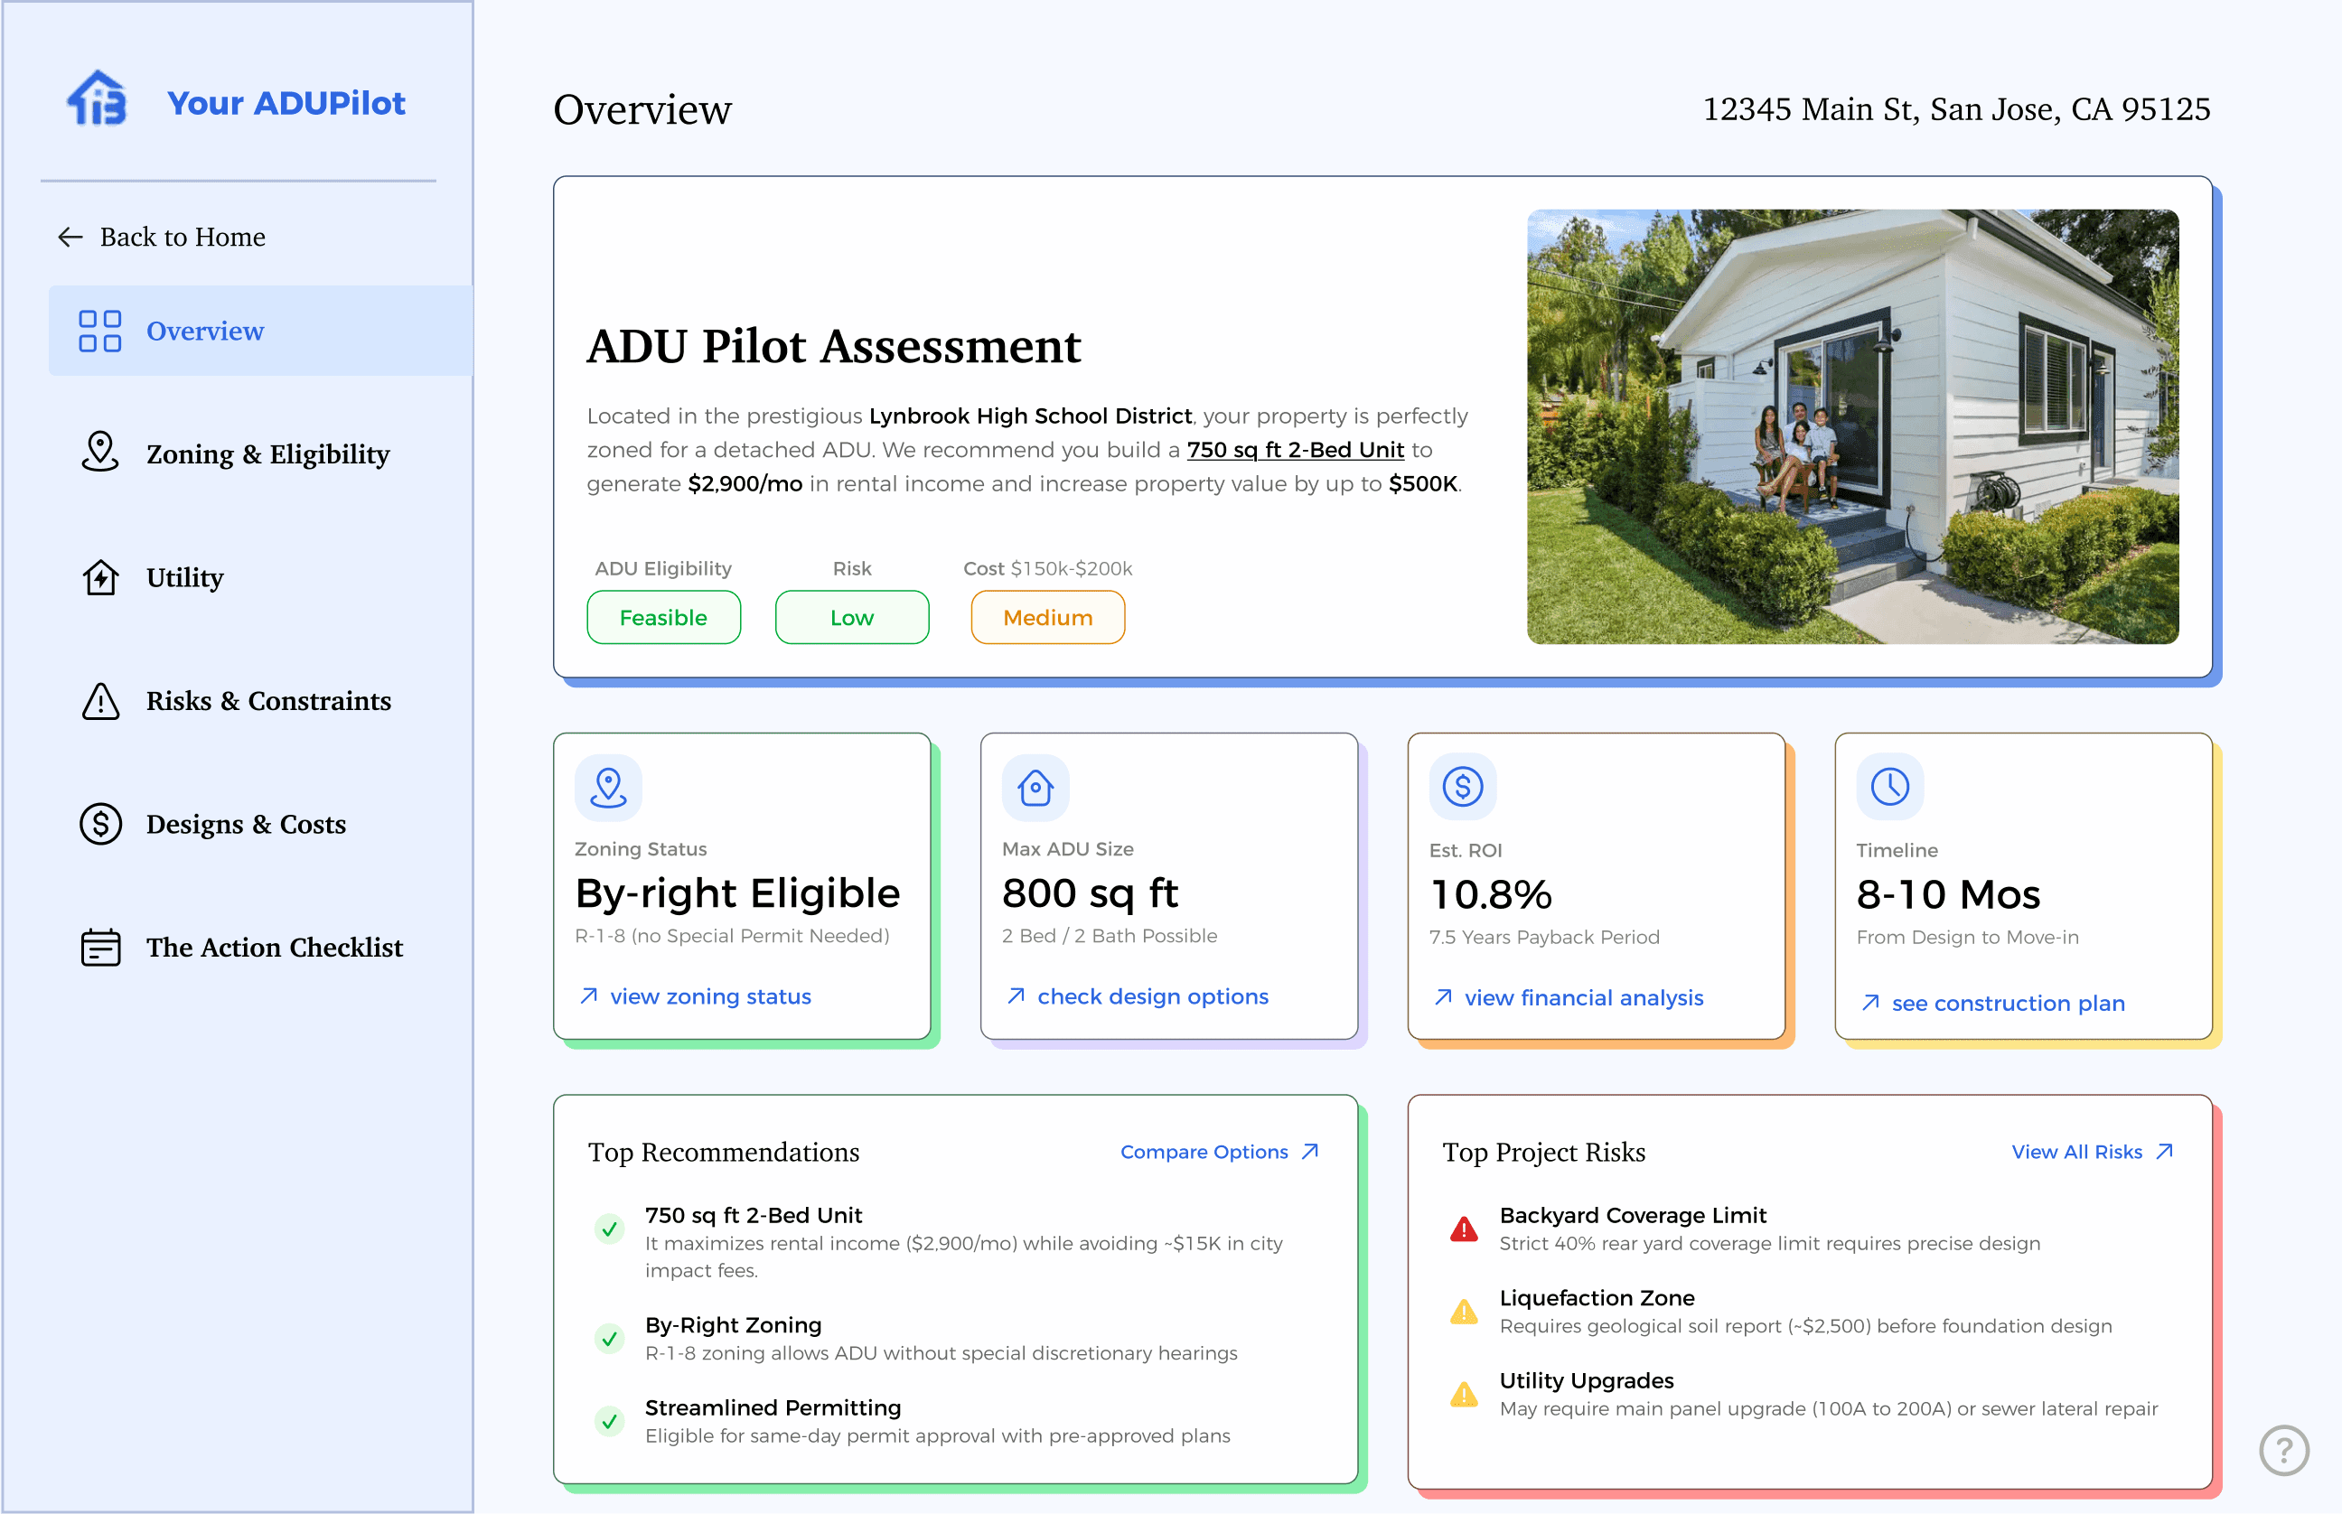
Task: Open the Utility section via its icon
Action: 99,578
